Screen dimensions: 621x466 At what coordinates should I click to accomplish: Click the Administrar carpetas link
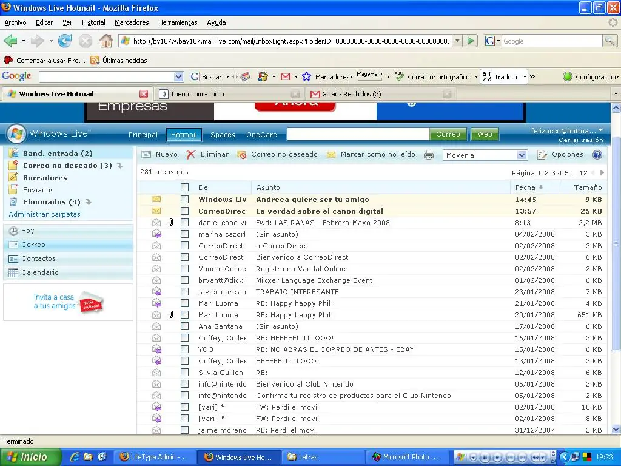pyautogui.click(x=44, y=214)
